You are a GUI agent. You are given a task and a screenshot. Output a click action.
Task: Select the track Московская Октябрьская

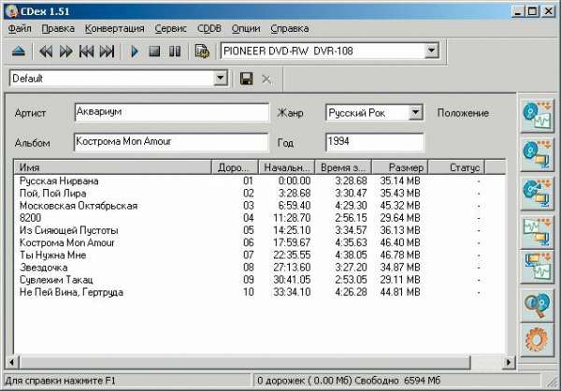coord(79,205)
